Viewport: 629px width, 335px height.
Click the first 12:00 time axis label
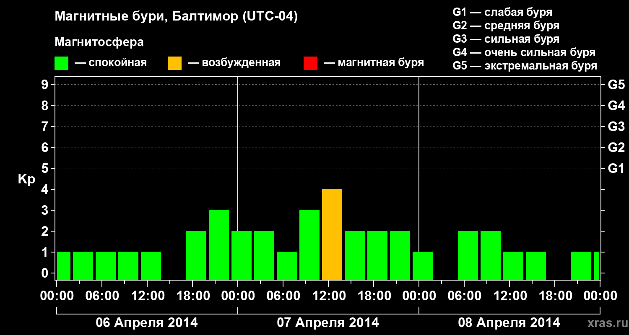pos(147,296)
